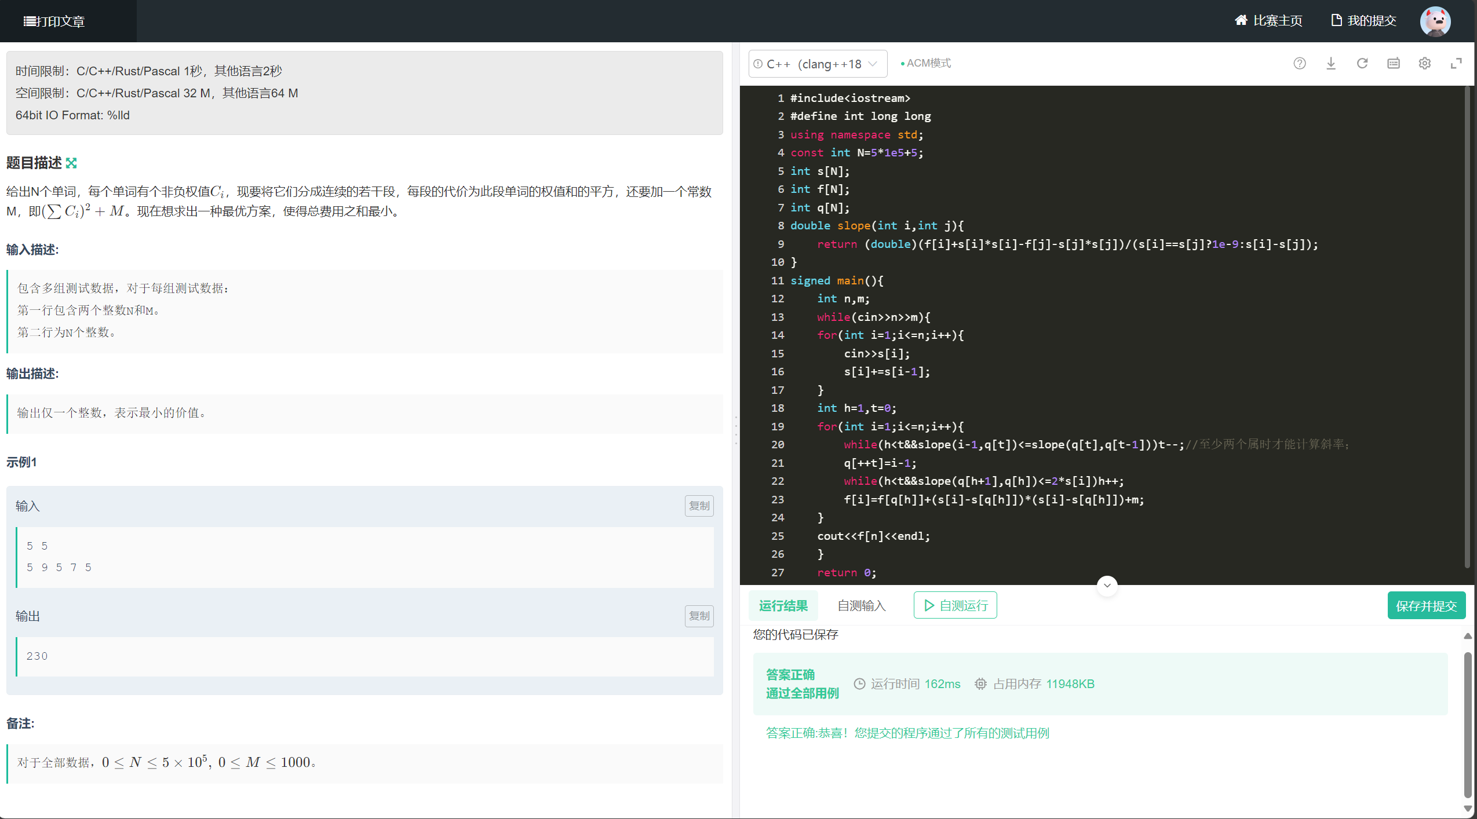Open the user avatar profile
The image size is (1477, 819).
tap(1435, 21)
